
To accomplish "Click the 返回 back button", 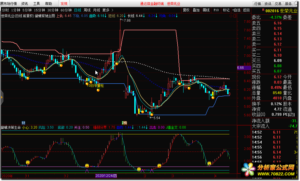I will coord(246,10).
